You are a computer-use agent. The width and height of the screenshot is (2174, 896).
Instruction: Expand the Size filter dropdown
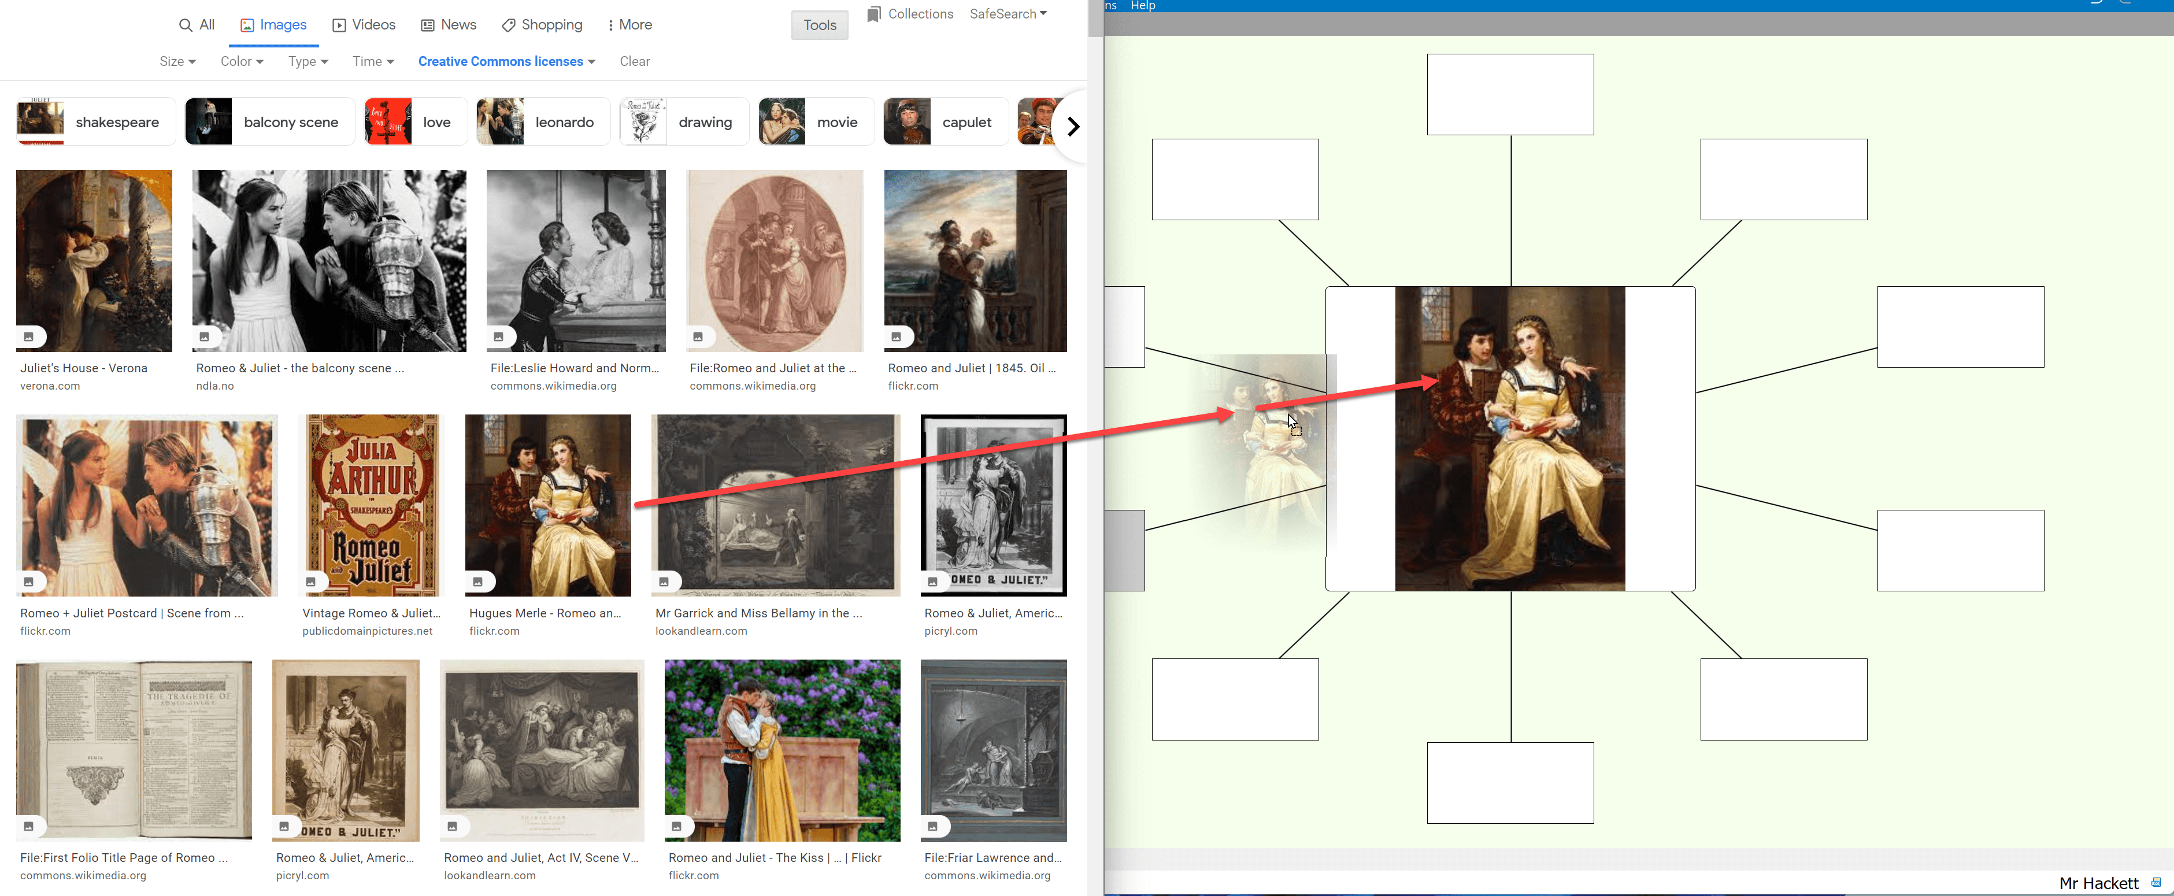click(177, 62)
